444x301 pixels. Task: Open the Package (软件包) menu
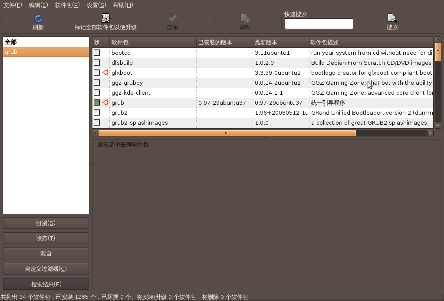coord(67,5)
